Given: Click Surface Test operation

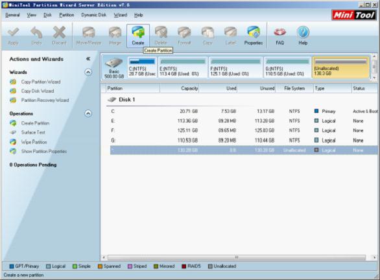Looking at the screenshot, I should point(33,132).
